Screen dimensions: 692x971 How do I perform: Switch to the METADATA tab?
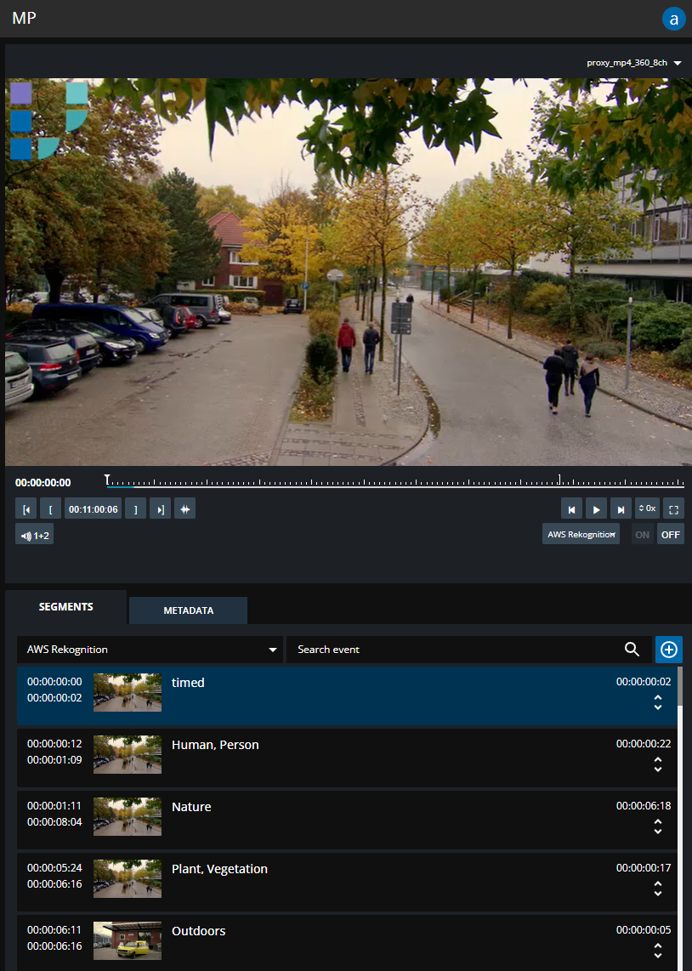(187, 610)
